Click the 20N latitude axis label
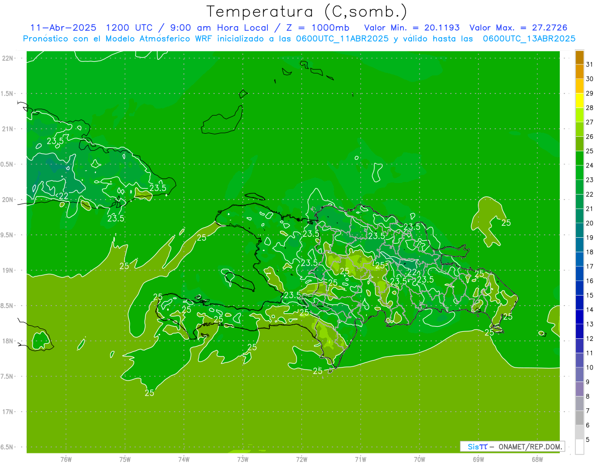 point(9,200)
